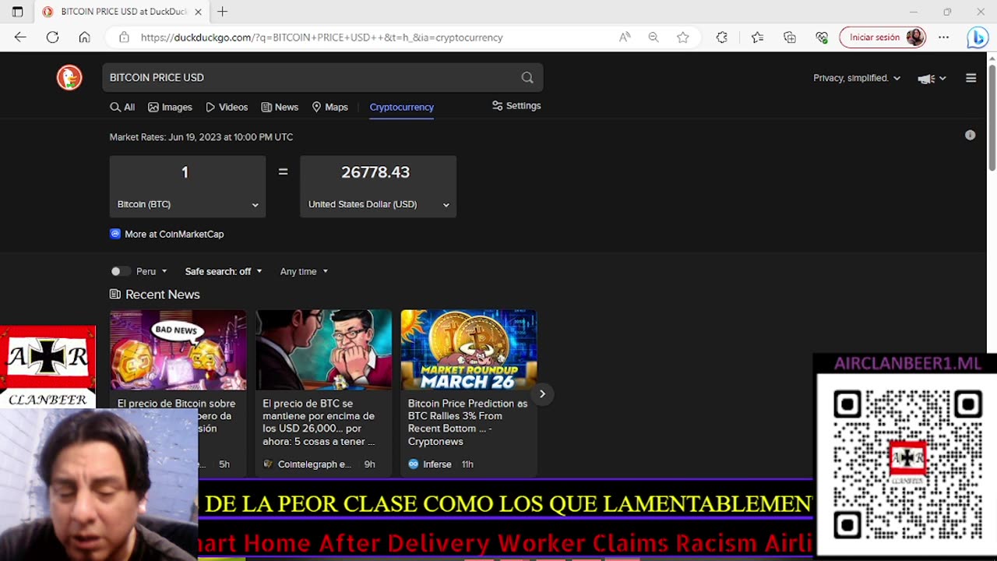Image resolution: width=997 pixels, height=561 pixels.
Task: Toggle the Peru region switch
Action: click(x=120, y=271)
